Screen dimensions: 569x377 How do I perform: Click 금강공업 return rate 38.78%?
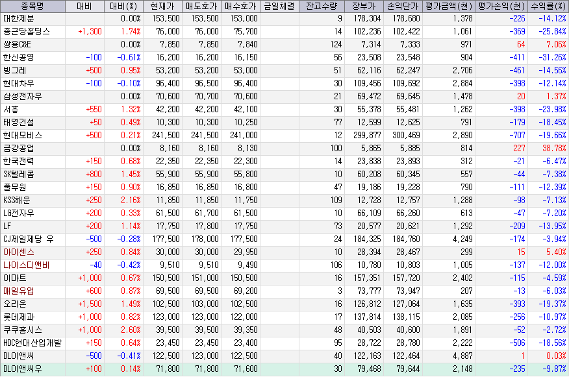(x=554, y=148)
